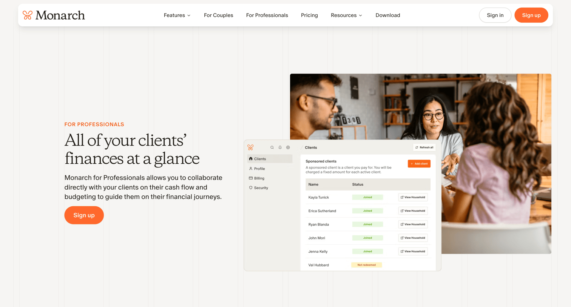Open the For Professionals nav link
Viewport: 571px width, 307px height.
[267, 15]
